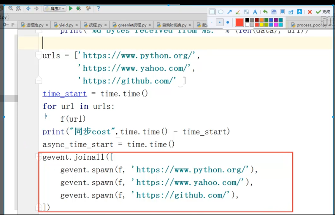Open settings via the wrench icon
The image size is (335, 215).
click(88, 9)
